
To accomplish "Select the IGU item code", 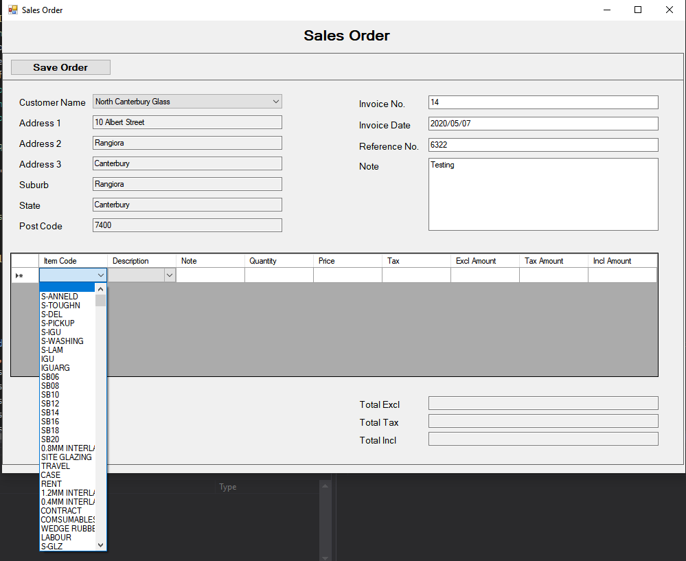I will [x=68, y=359].
